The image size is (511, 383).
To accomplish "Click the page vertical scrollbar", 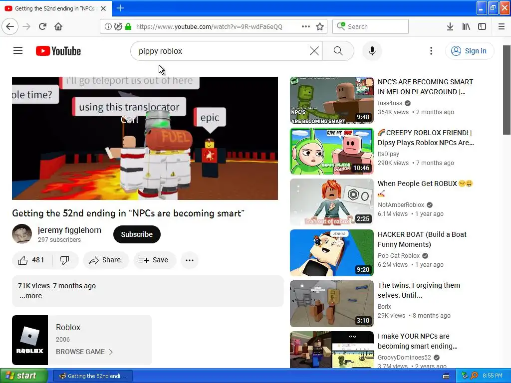I will [507, 90].
